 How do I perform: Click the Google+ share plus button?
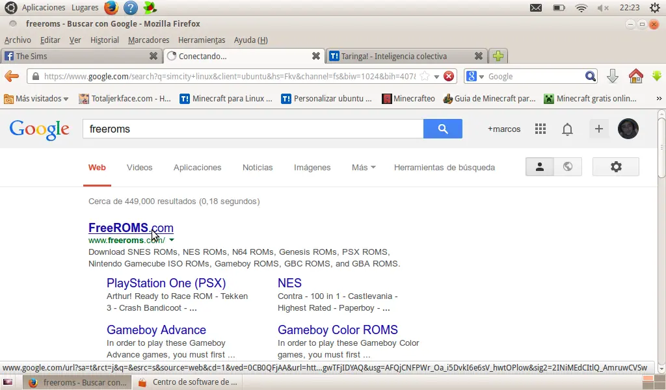598,129
